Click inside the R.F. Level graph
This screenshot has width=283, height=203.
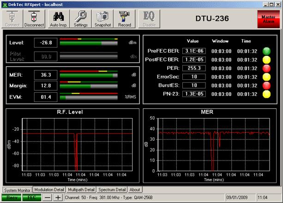point(76,144)
